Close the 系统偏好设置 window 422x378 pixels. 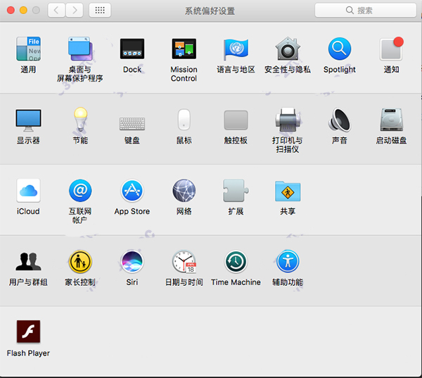point(11,11)
